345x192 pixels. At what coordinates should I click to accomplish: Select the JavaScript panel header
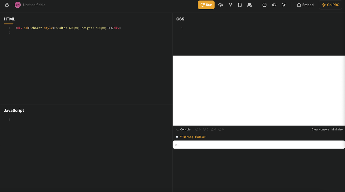(x=14, y=110)
